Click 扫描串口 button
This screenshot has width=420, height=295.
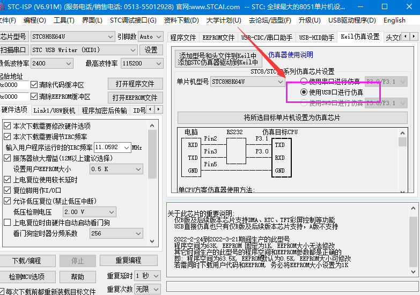pos(13,50)
